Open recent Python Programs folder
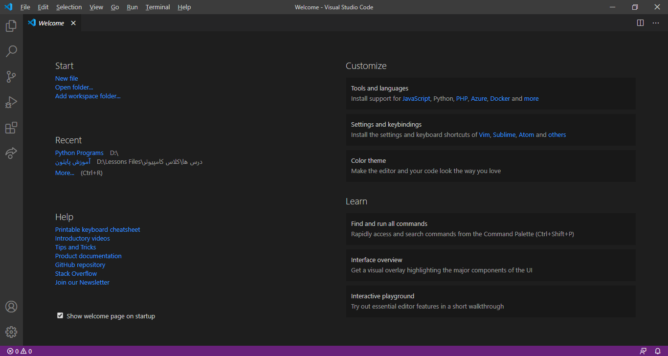Viewport: 668px width, 356px height. (79, 153)
